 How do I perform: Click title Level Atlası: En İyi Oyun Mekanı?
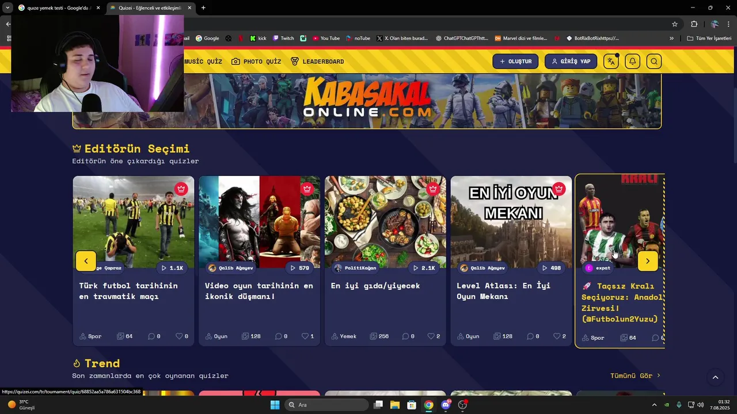[x=503, y=291]
